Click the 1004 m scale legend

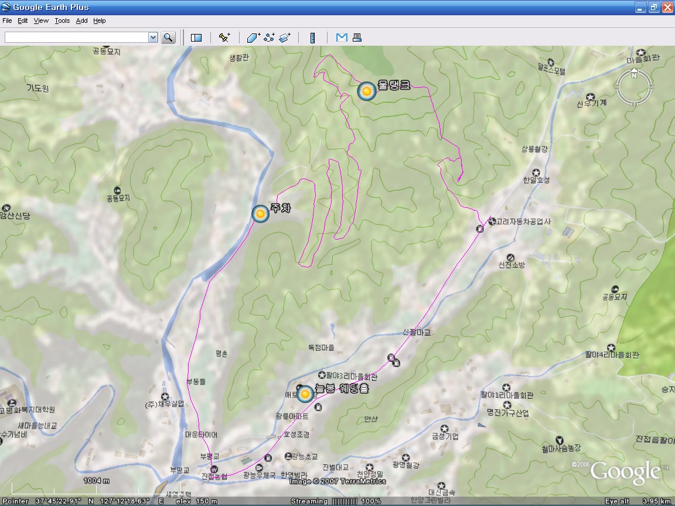pos(97,481)
